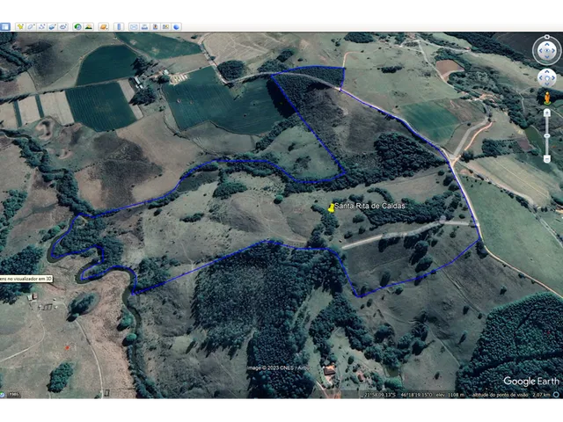Image resolution: width=563 pixels, height=422 pixels.
Task: Click the 'elev 1108 m' status text
Action: coord(450,395)
